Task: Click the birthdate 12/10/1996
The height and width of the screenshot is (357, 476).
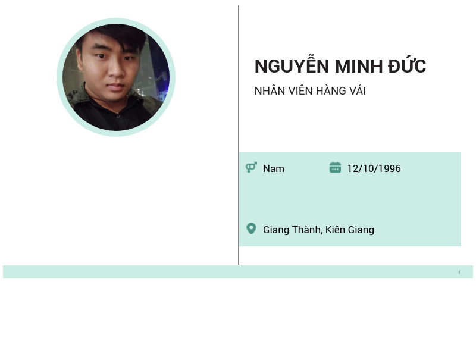Action: (374, 168)
